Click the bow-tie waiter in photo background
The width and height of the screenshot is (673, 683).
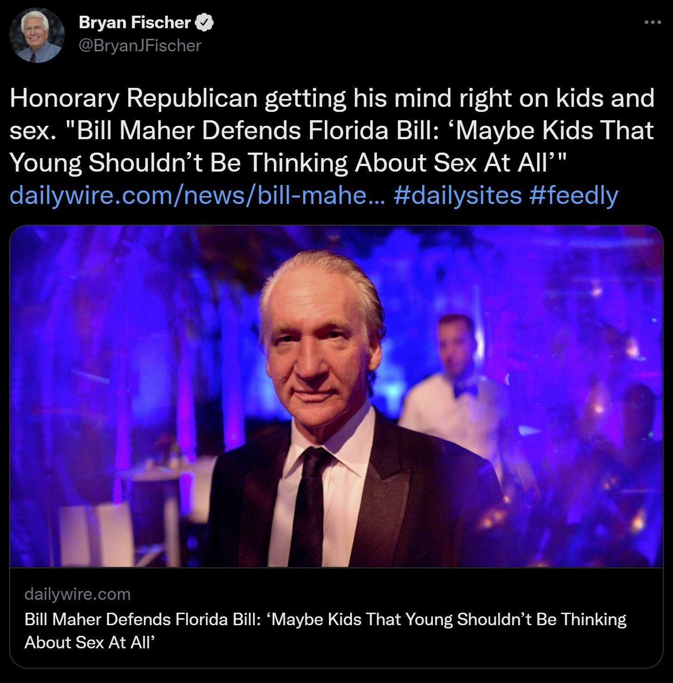[x=456, y=370]
